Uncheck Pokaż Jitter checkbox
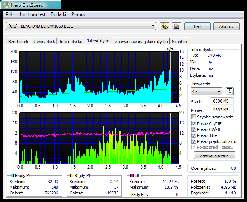Viewport: 247px width, 202px height. pyautogui.click(x=194, y=135)
